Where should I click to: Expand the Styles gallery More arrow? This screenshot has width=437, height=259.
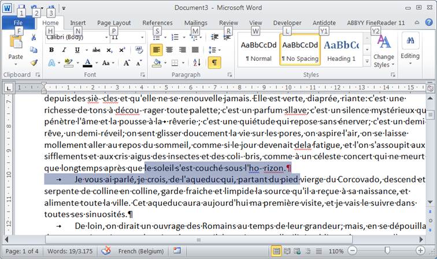click(x=367, y=61)
